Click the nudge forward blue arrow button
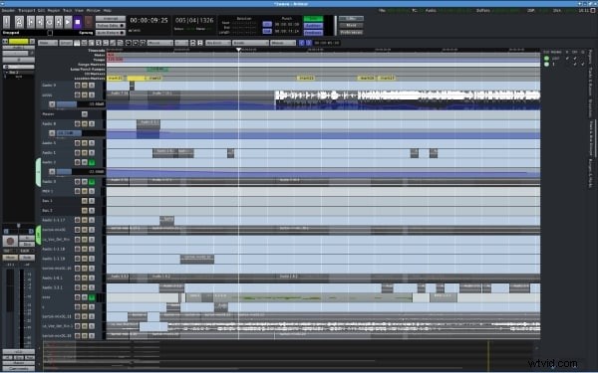 coord(309,43)
